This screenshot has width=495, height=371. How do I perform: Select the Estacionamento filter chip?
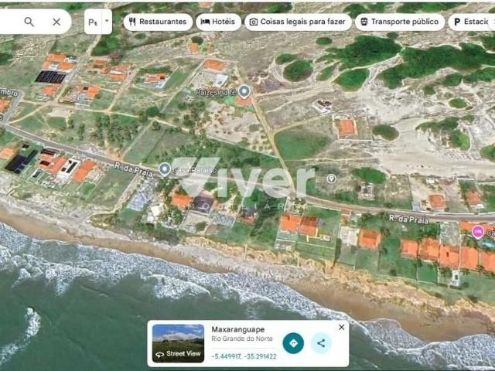point(472,22)
